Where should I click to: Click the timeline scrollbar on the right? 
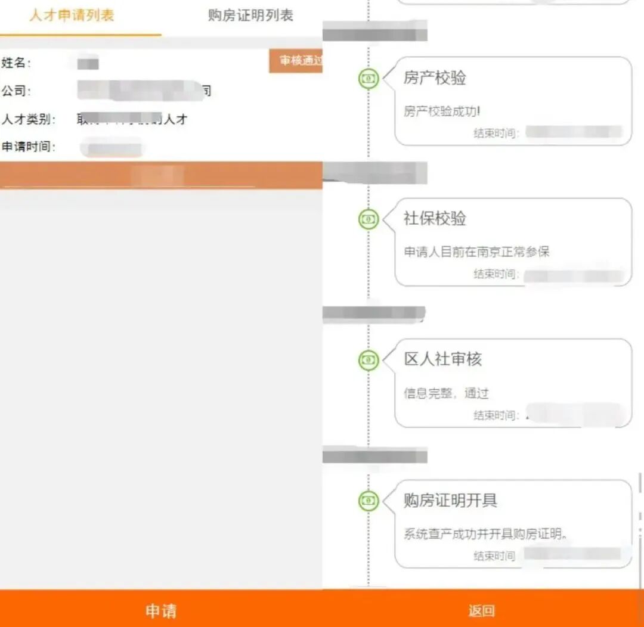(640, 530)
